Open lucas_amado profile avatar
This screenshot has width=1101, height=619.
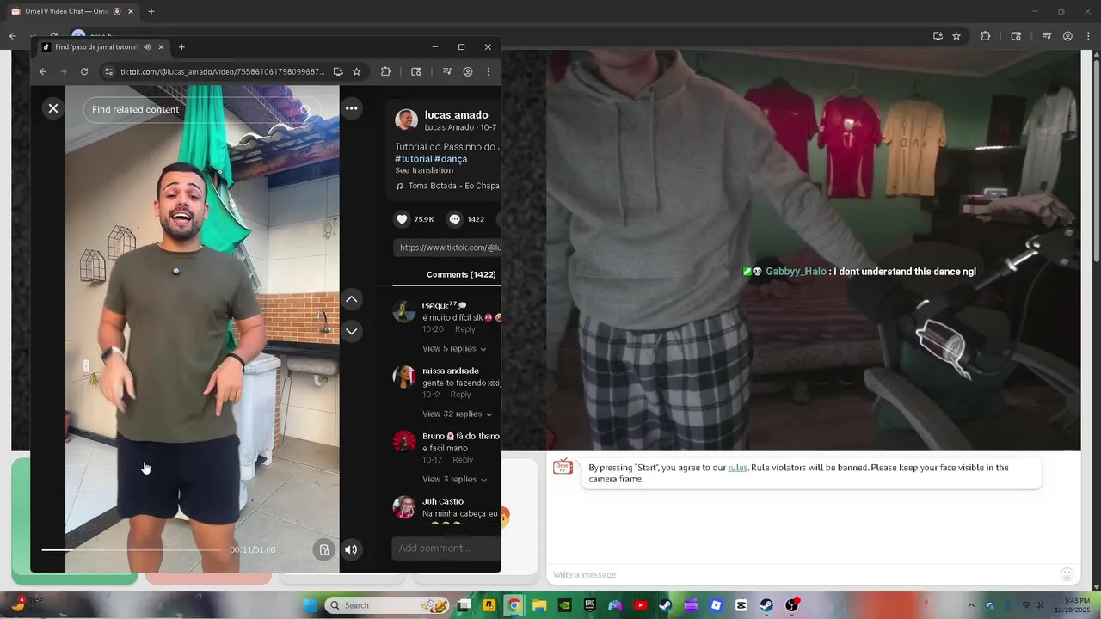tap(406, 120)
